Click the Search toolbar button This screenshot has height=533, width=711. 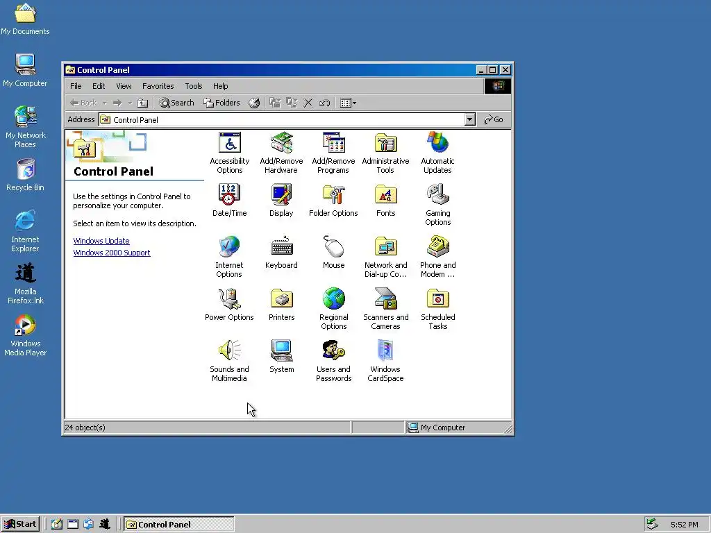pos(176,103)
